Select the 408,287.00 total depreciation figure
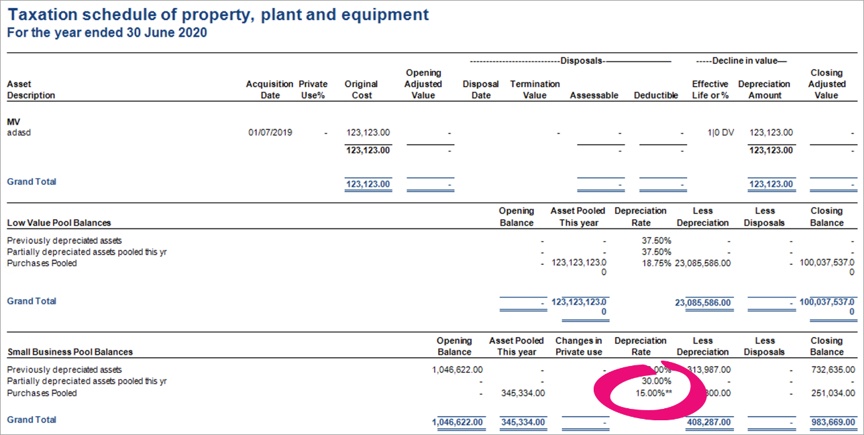This screenshot has width=864, height=435. click(707, 422)
